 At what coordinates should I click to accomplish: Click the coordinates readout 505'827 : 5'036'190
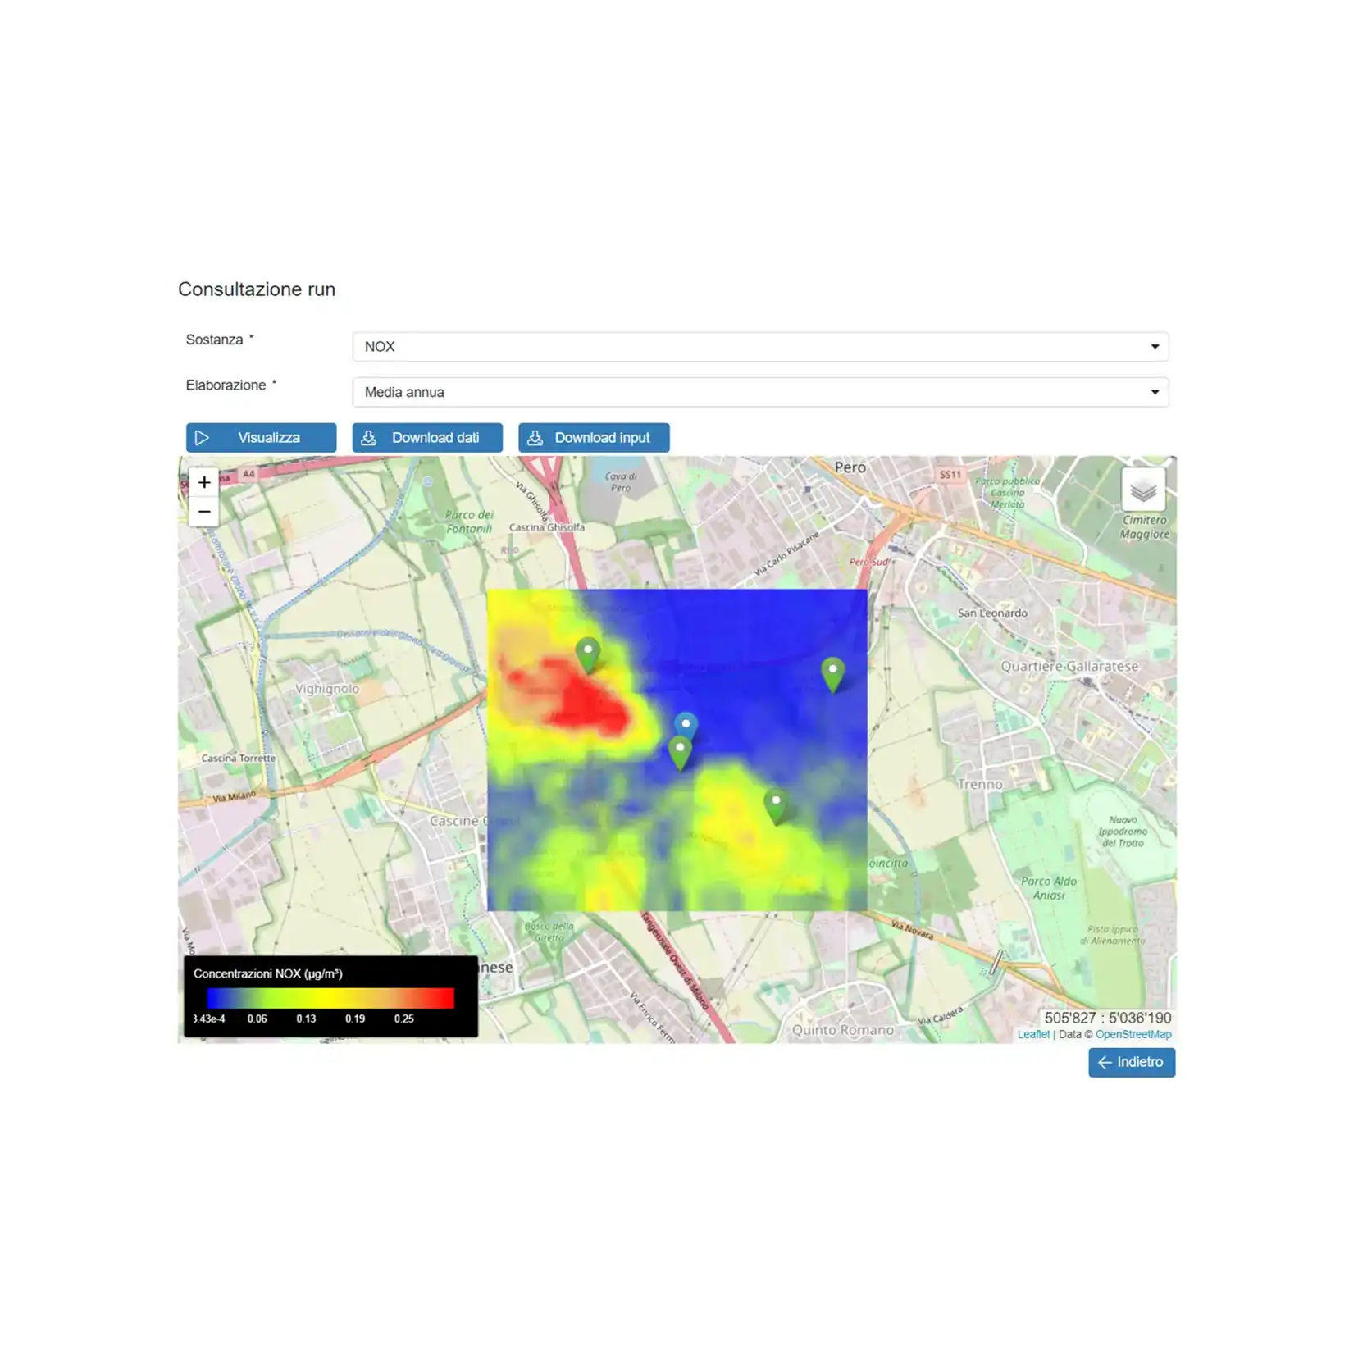point(1108,1018)
